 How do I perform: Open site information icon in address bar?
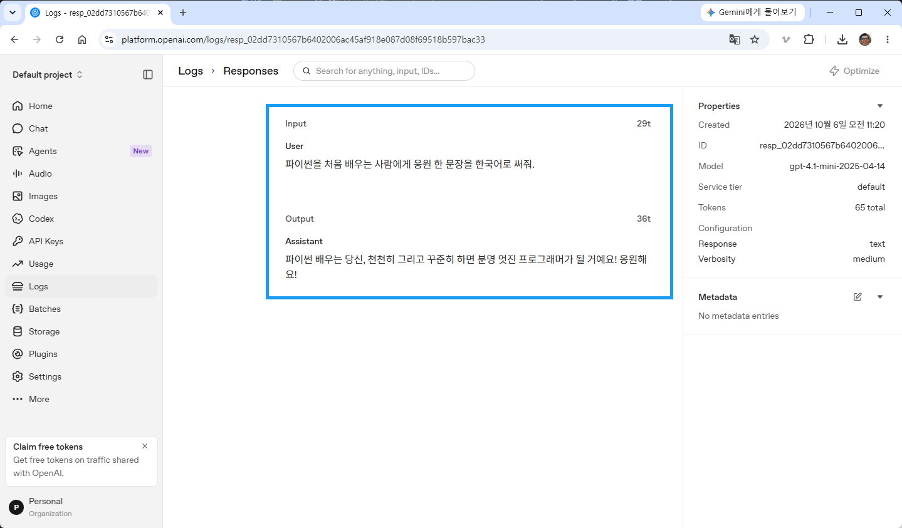click(x=109, y=39)
